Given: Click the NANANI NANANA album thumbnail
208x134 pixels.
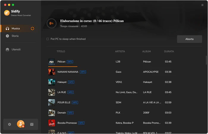Looking at the screenshot, I should point(51,72).
